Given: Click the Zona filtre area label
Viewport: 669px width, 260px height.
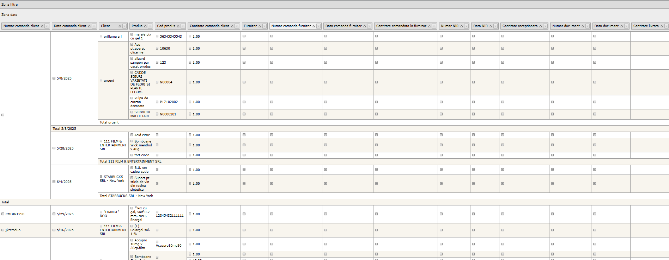Looking at the screenshot, I should pyautogui.click(x=10, y=5).
